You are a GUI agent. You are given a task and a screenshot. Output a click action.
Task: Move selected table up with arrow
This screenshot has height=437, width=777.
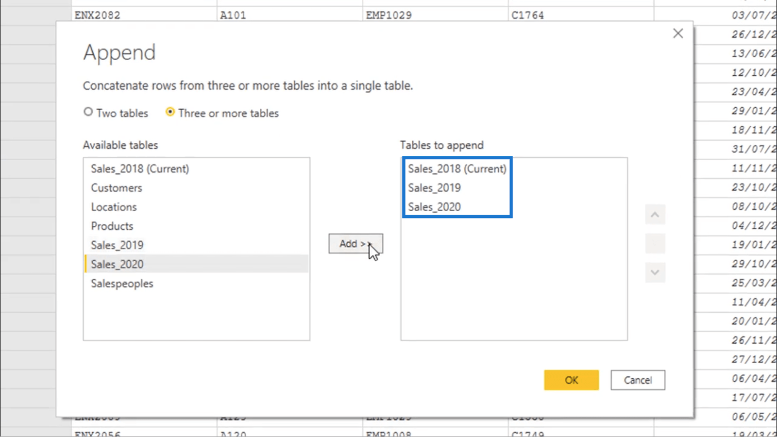click(655, 215)
